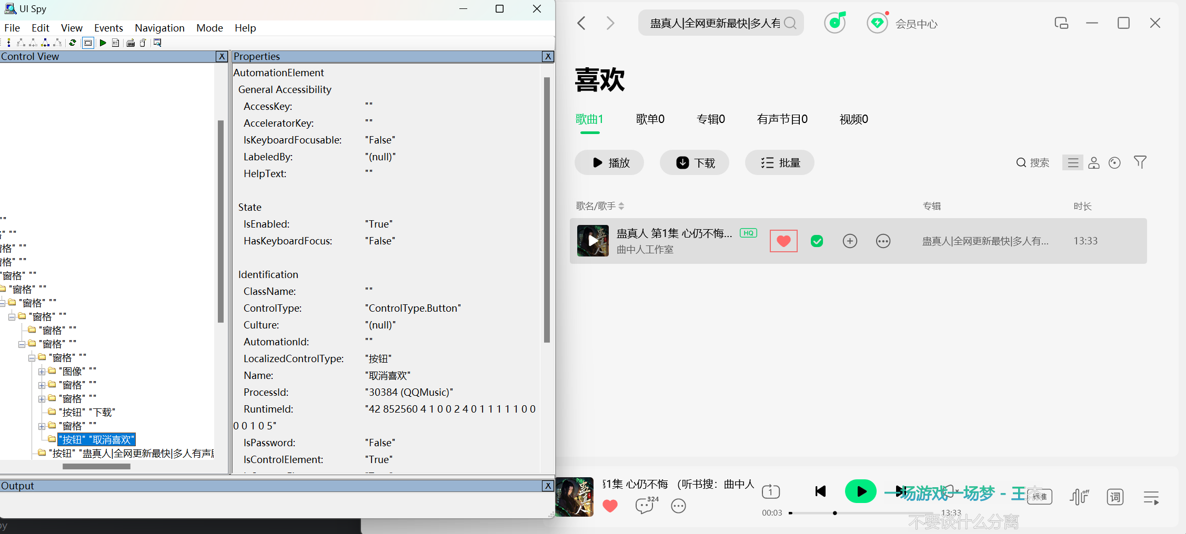Open the Edit menu in UI Spy
Viewport: 1186px width, 534px height.
pyautogui.click(x=41, y=28)
